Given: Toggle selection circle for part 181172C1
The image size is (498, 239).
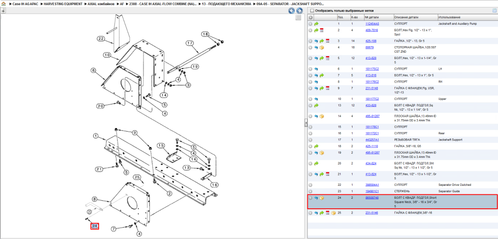Looking at the screenshot, I should [311, 134].
